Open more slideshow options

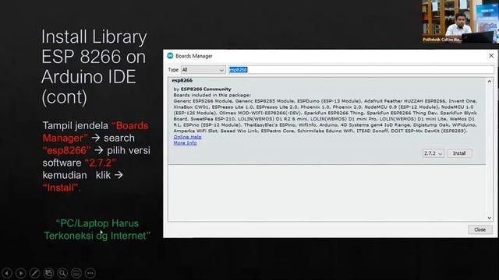coord(90,273)
